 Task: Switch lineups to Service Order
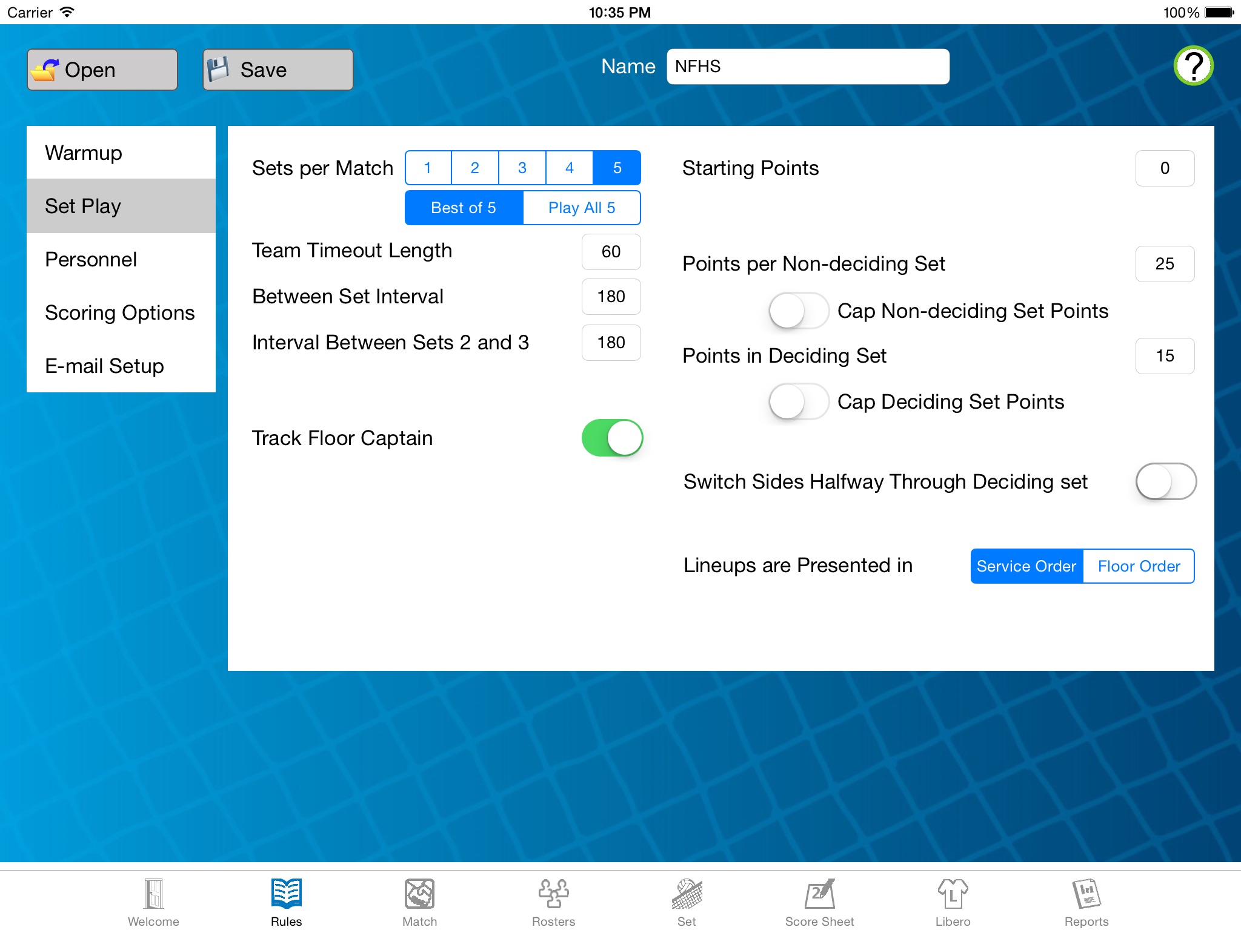point(1026,567)
